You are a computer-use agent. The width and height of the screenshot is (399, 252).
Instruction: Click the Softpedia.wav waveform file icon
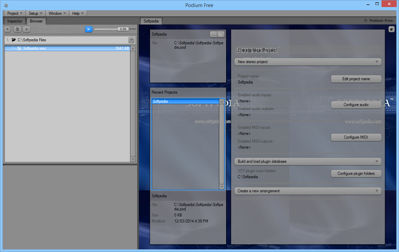(19, 48)
